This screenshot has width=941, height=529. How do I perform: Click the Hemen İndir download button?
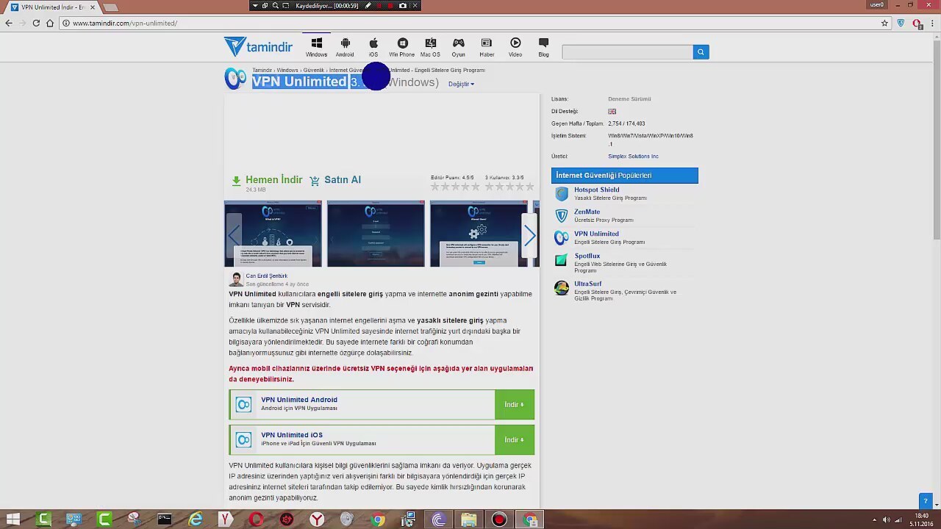(267, 180)
